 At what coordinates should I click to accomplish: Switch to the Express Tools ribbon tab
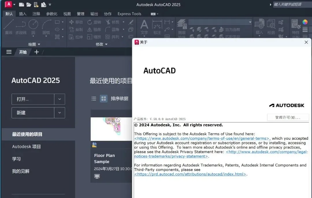[x=129, y=14]
